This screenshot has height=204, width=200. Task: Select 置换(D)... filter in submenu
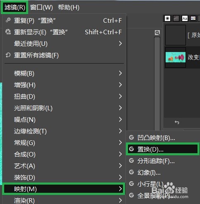tap(163, 149)
